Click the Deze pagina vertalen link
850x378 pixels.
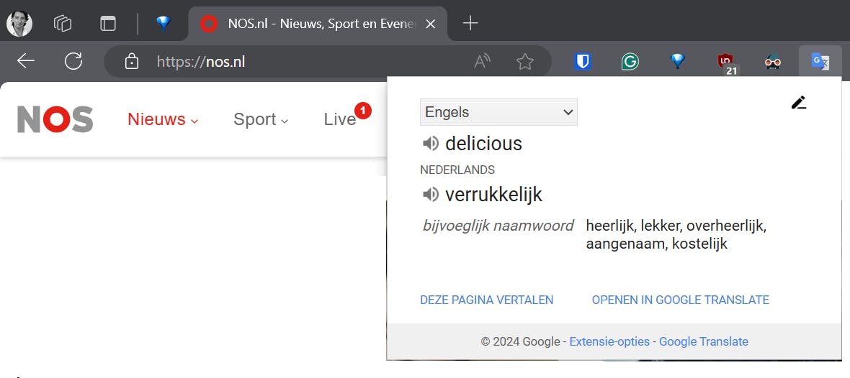click(487, 300)
